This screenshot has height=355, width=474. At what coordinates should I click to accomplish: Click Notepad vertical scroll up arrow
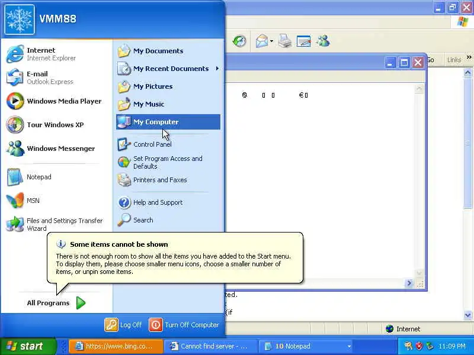coord(419,88)
